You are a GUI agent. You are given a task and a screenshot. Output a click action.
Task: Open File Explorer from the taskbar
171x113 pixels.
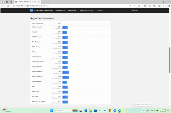pyautogui.click(x=91, y=110)
